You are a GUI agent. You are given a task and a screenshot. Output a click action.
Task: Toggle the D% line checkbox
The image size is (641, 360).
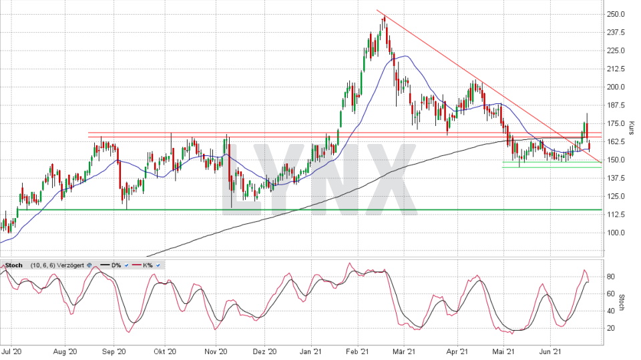click(126, 265)
